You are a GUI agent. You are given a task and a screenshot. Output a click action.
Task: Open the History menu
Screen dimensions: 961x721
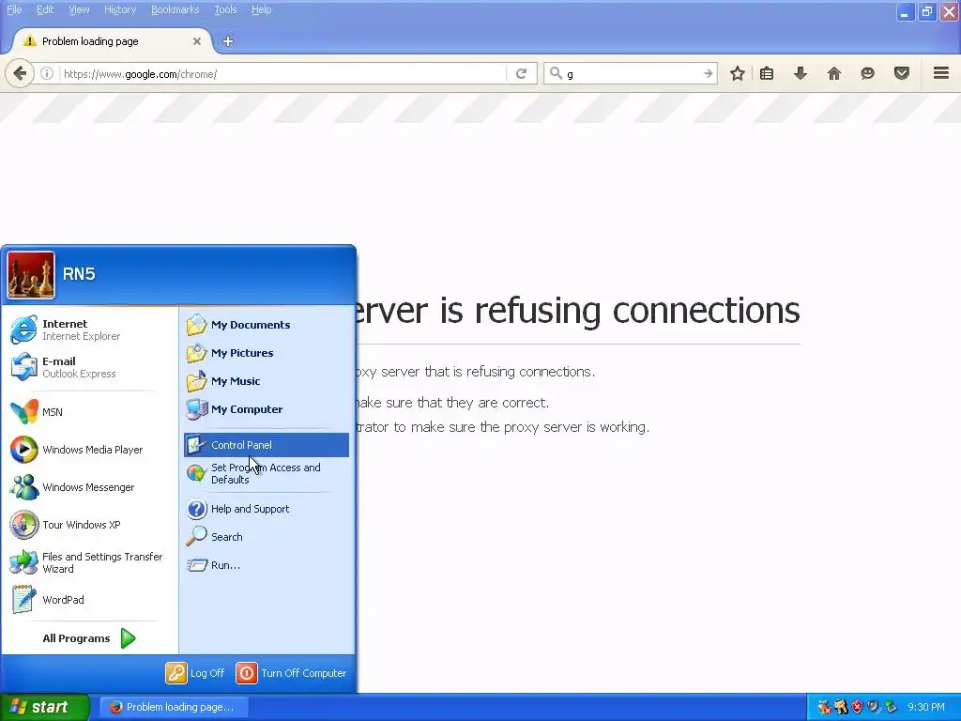119,9
